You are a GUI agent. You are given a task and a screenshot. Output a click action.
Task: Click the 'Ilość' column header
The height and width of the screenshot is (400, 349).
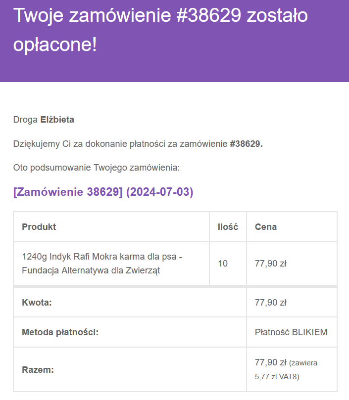228,227
